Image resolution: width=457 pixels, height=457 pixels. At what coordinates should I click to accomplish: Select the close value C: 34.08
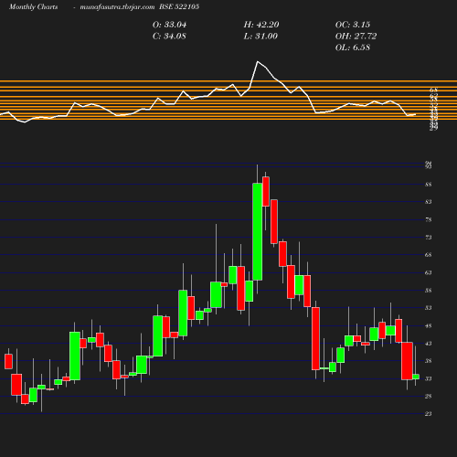(169, 37)
